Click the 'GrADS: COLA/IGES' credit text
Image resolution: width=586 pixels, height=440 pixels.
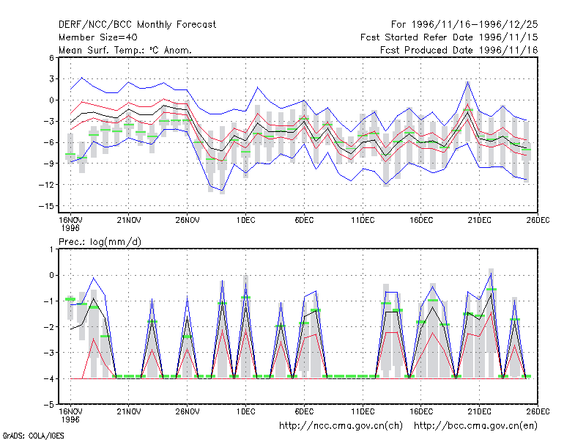[x=33, y=436]
